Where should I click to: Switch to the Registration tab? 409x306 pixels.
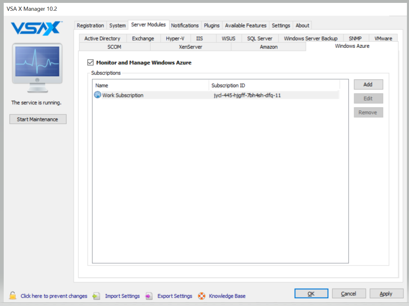[90, 25]
